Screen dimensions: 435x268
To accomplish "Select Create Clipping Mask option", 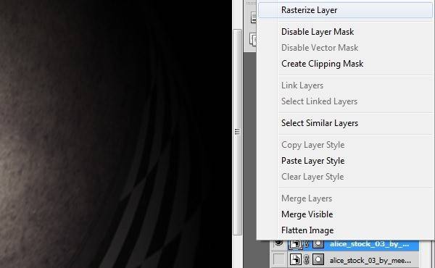I will [322, 64].
